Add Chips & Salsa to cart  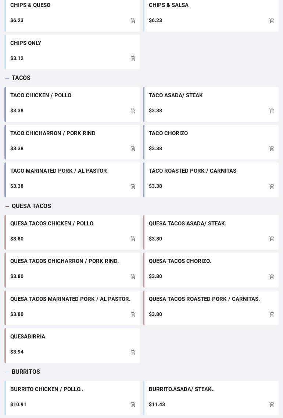tap(272, 21)
